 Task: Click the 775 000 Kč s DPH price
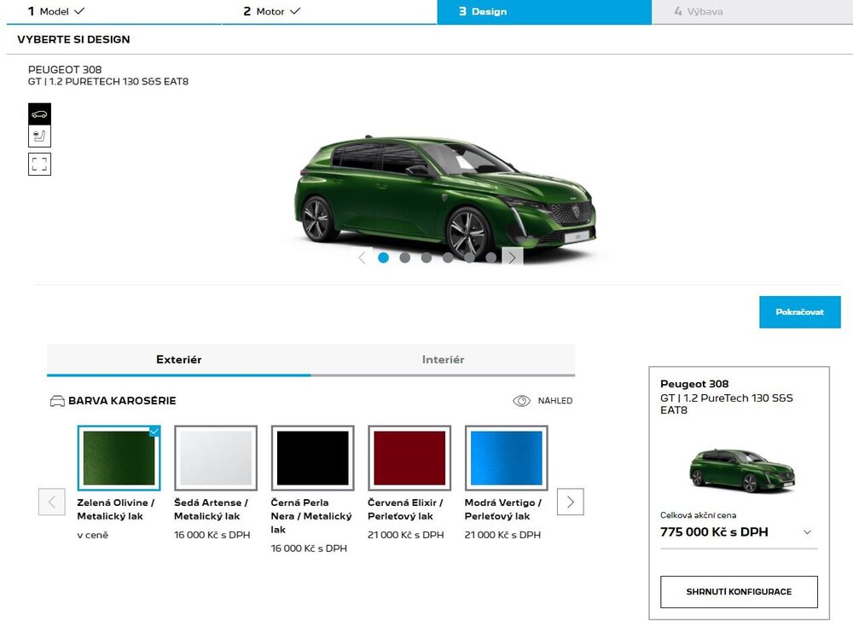click(x=714, y=531)
